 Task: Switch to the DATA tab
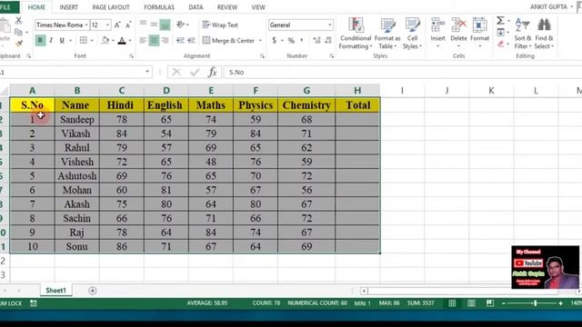coord(196,7)
